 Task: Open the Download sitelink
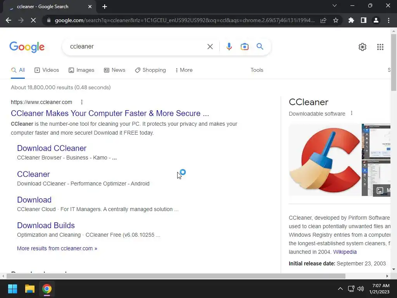pos(35,200)
